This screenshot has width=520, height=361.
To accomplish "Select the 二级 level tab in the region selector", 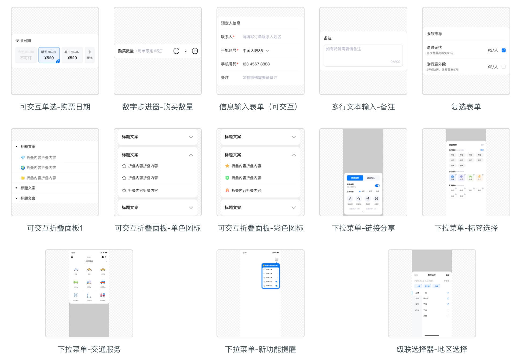I will pyautogui.click(x=437, y=286).
